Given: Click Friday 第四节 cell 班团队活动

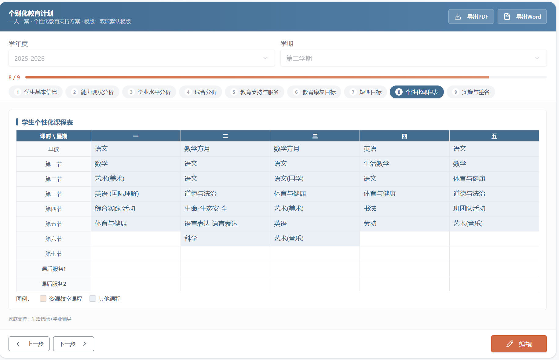Looking at the screenshot, I should 494,209.
